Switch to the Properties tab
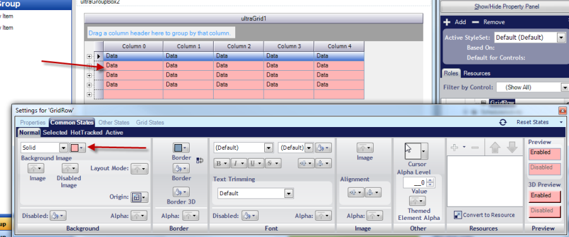569x237 pixels. tap(33, 123)
